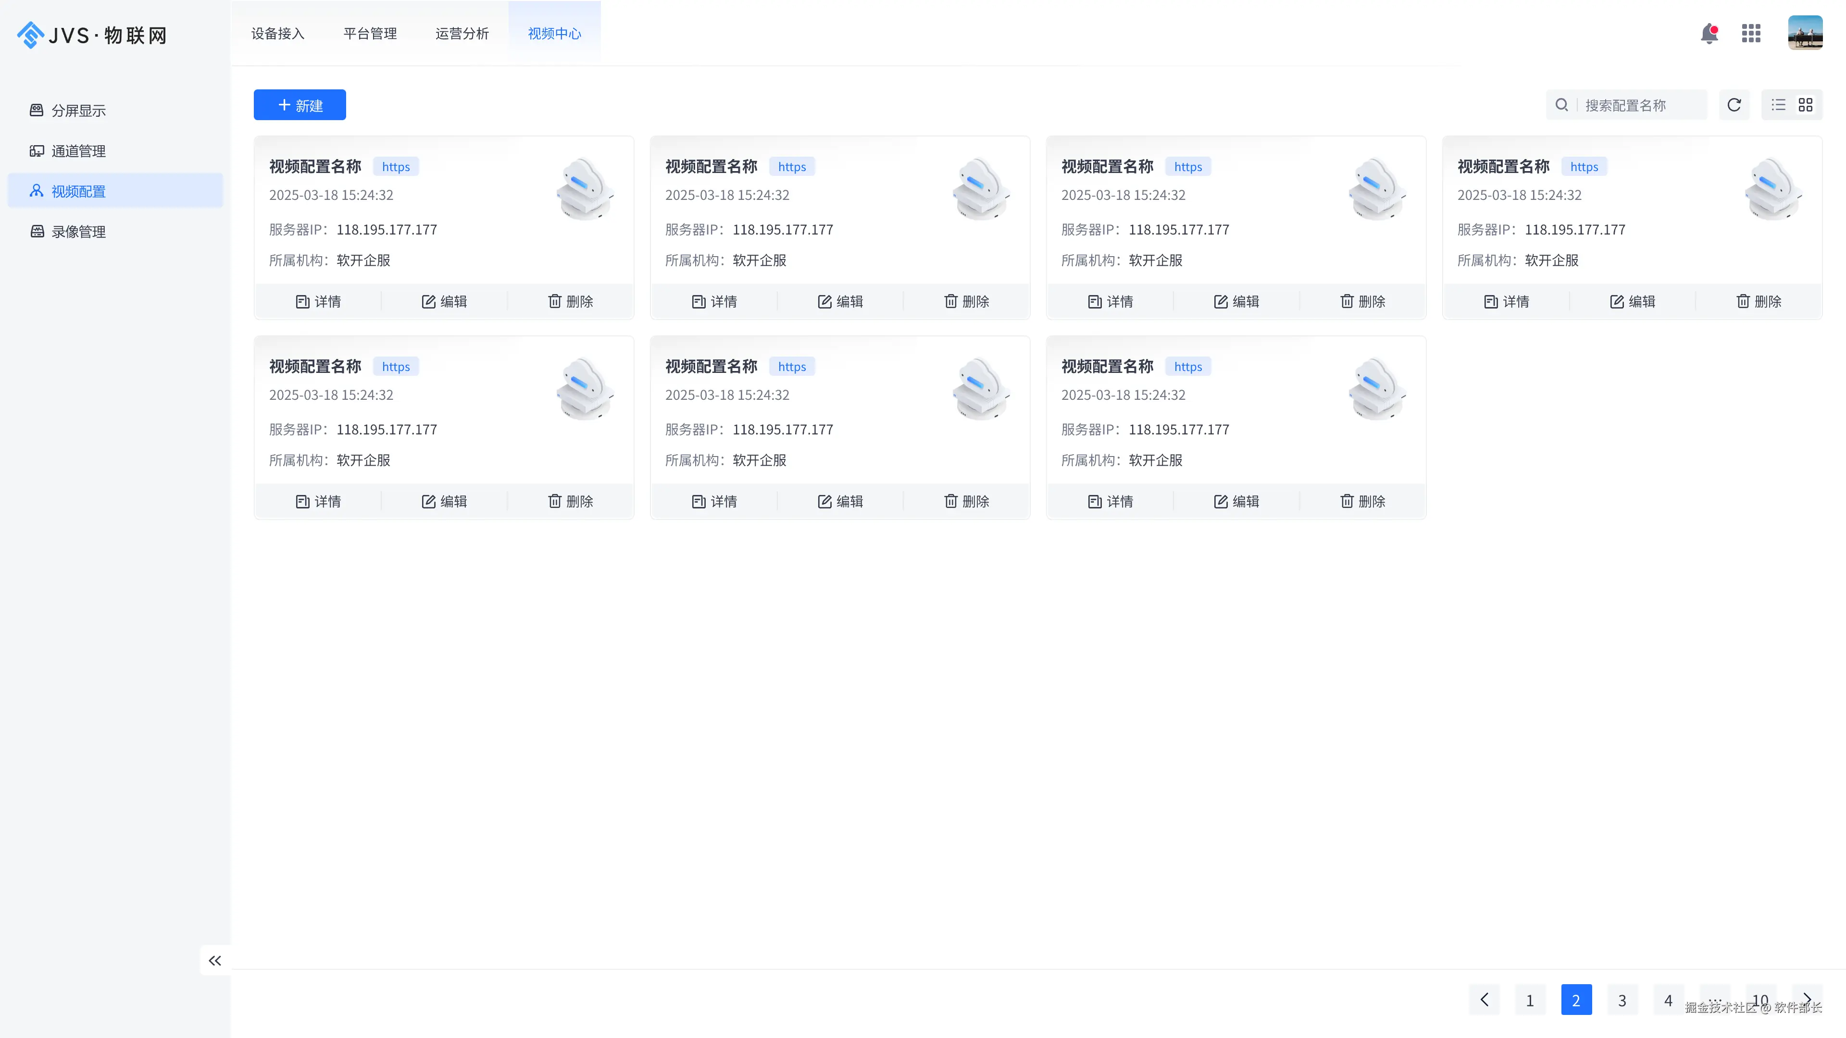Screen dimensions: 1846x1038
Task: Click the 新建 button
Action: pyautogui.click(x=299, y=105)
